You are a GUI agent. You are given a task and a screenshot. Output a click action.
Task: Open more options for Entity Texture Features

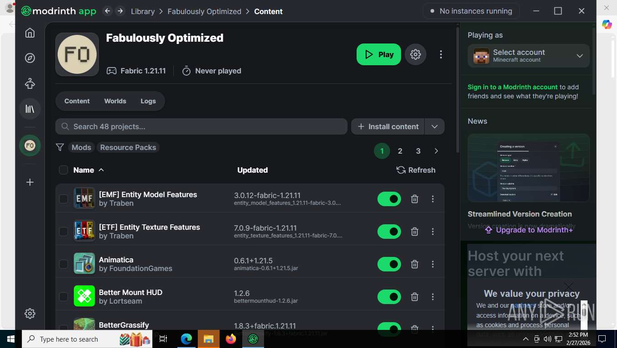(x=433, y=232)
